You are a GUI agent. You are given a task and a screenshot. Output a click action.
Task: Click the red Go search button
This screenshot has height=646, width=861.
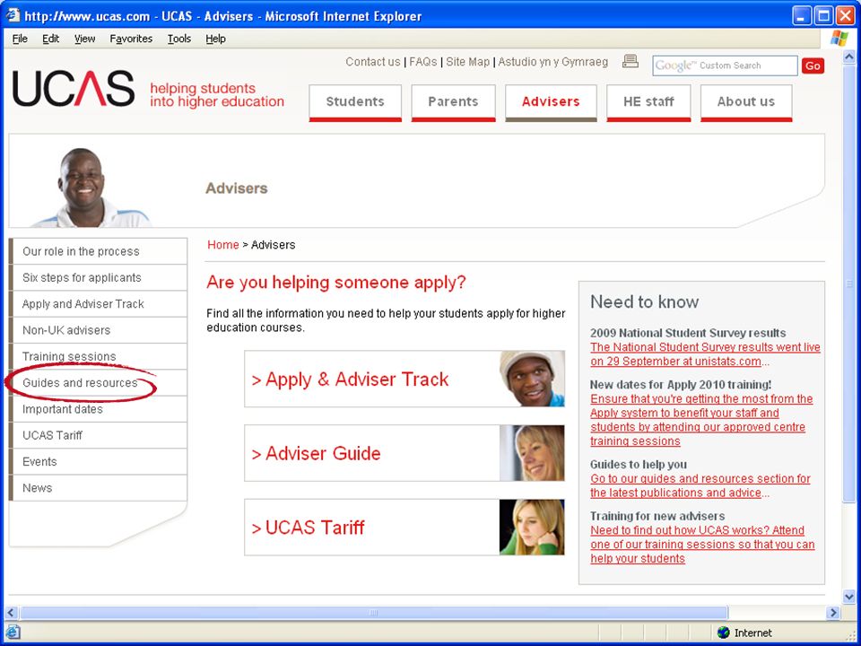813,65
